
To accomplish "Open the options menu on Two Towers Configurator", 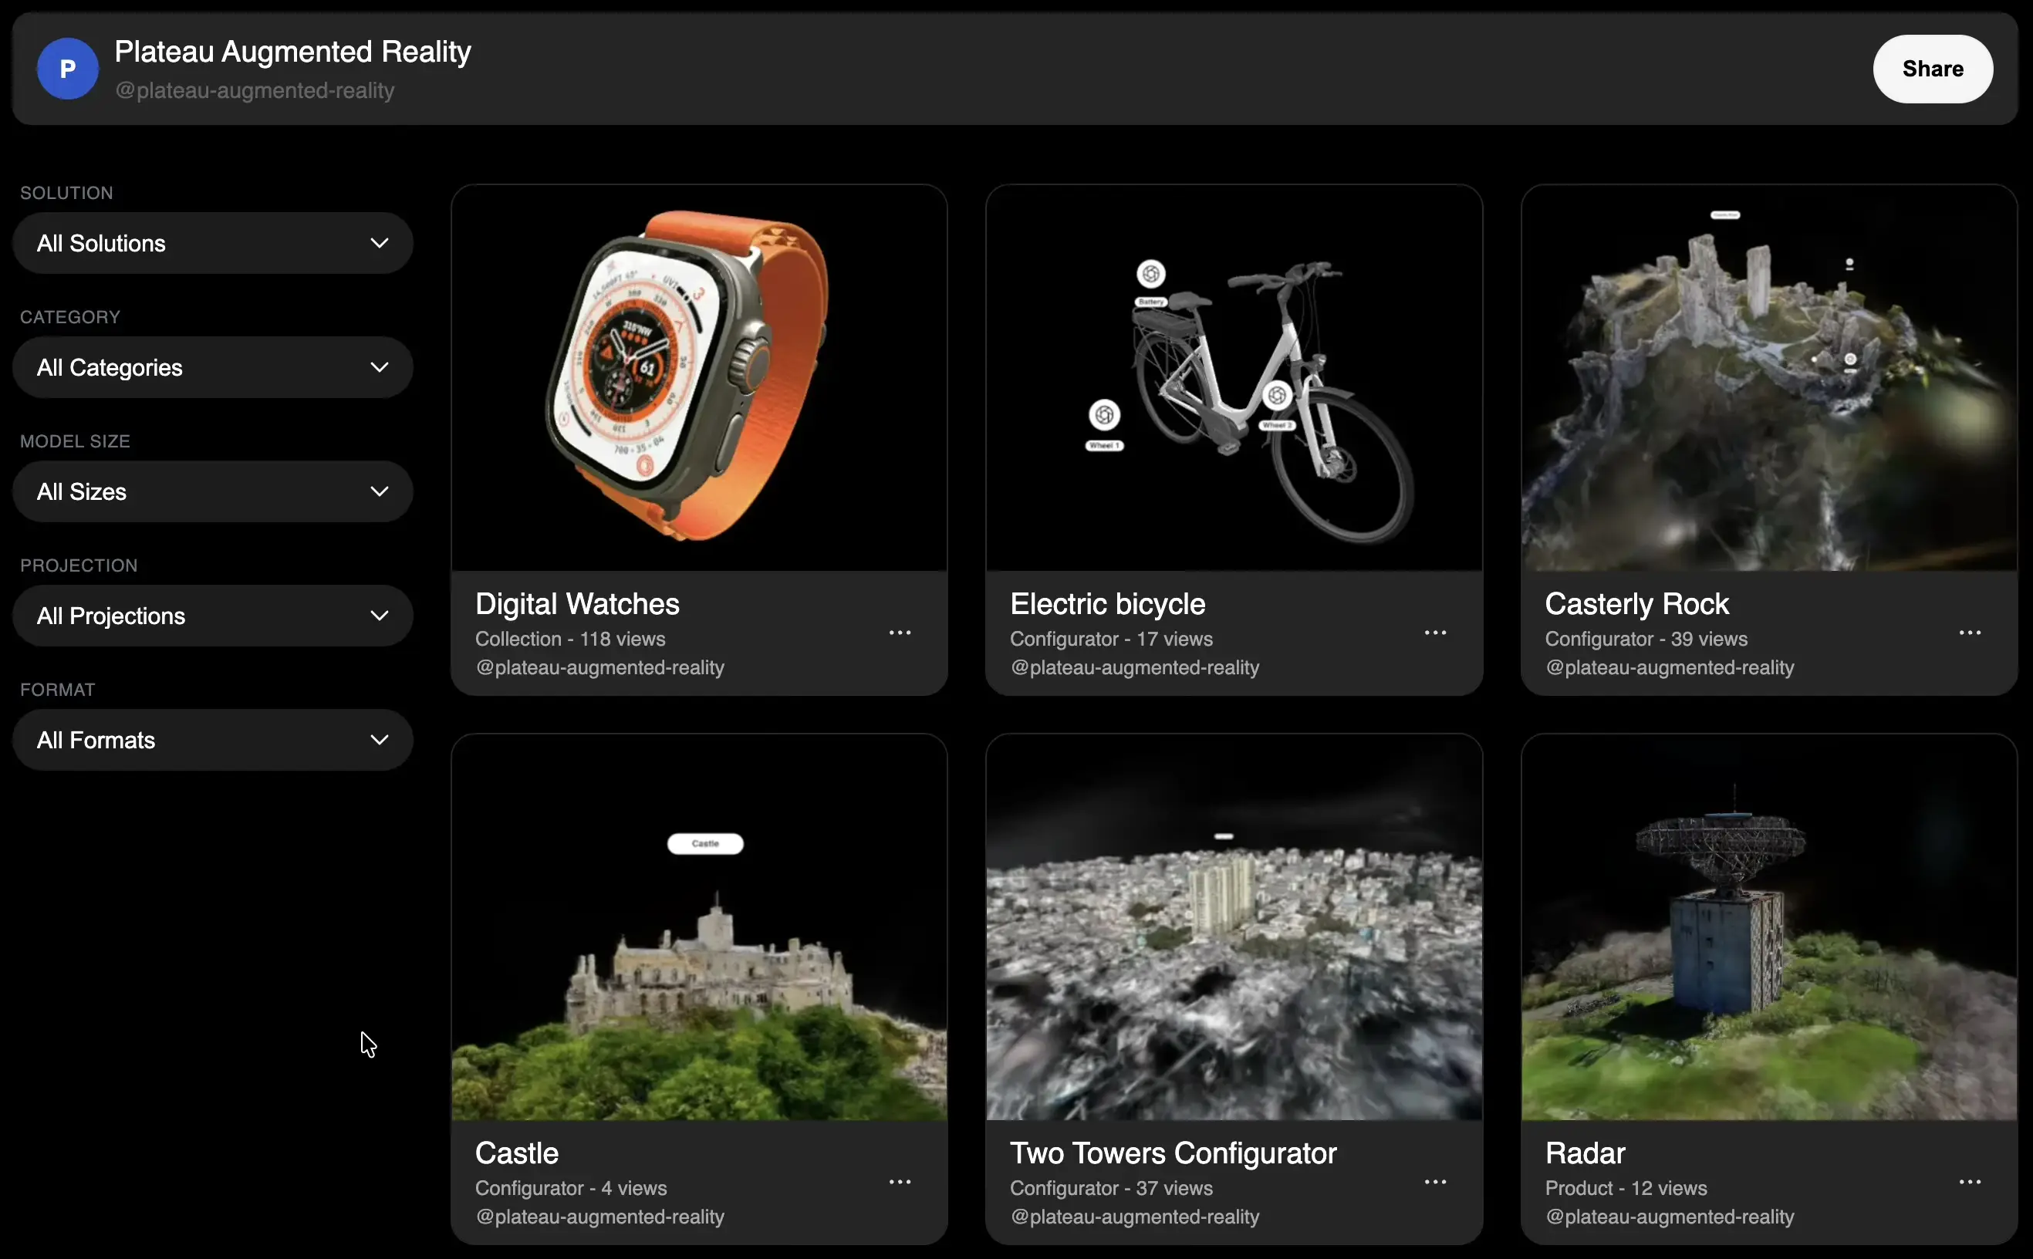I will [x=1435, y=1182].
